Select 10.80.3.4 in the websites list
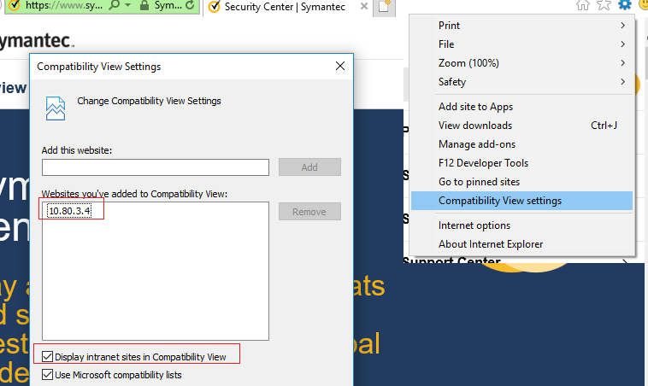 point(69,211)
